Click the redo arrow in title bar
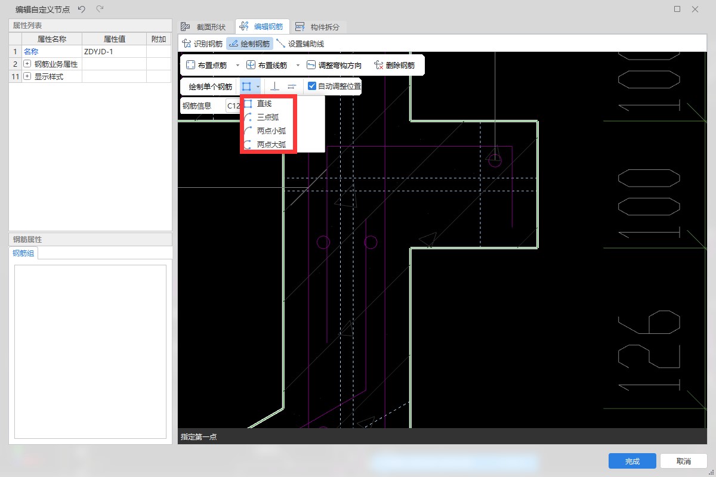716x477 pixels. (100, 9)
